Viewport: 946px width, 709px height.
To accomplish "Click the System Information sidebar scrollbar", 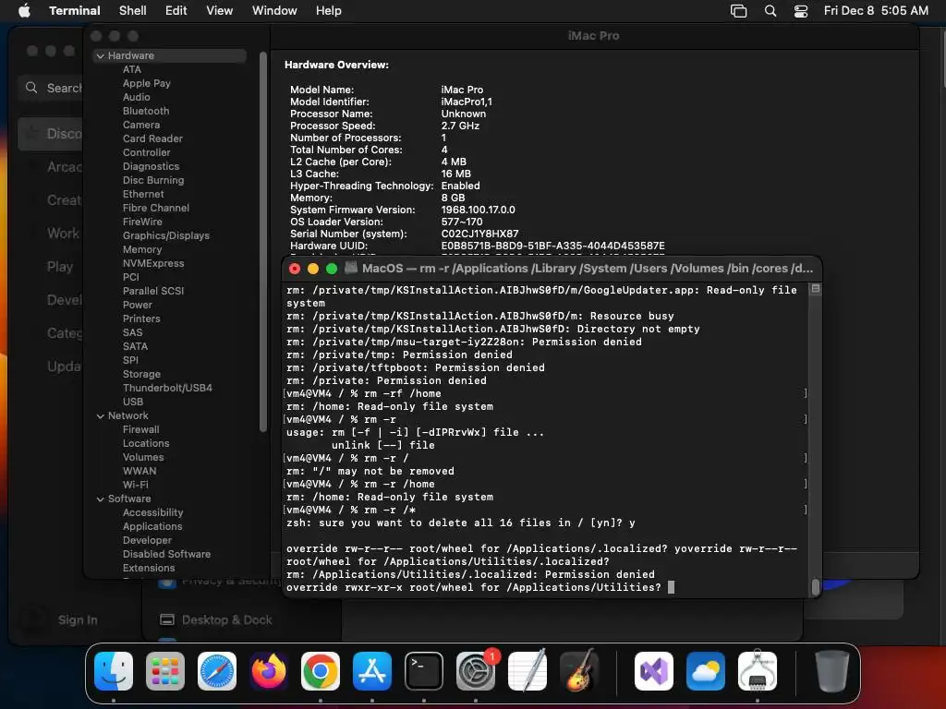I will point(262,241).
